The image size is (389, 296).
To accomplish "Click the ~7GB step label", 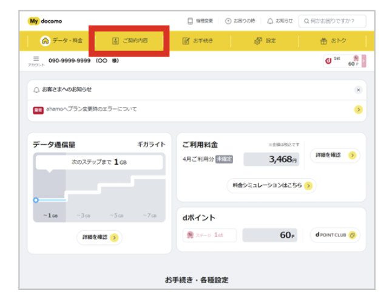I will (x=150, y=216).
